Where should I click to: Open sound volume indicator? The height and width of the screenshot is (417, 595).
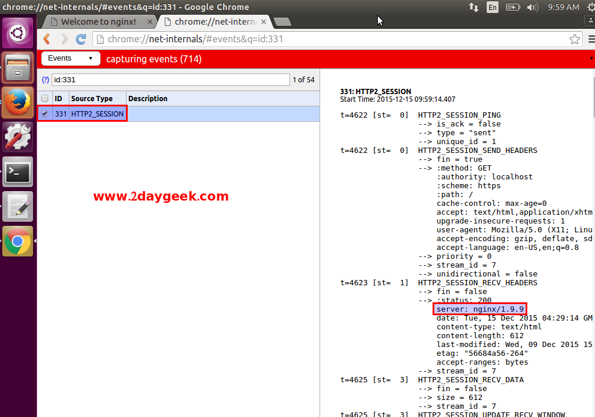533,7
